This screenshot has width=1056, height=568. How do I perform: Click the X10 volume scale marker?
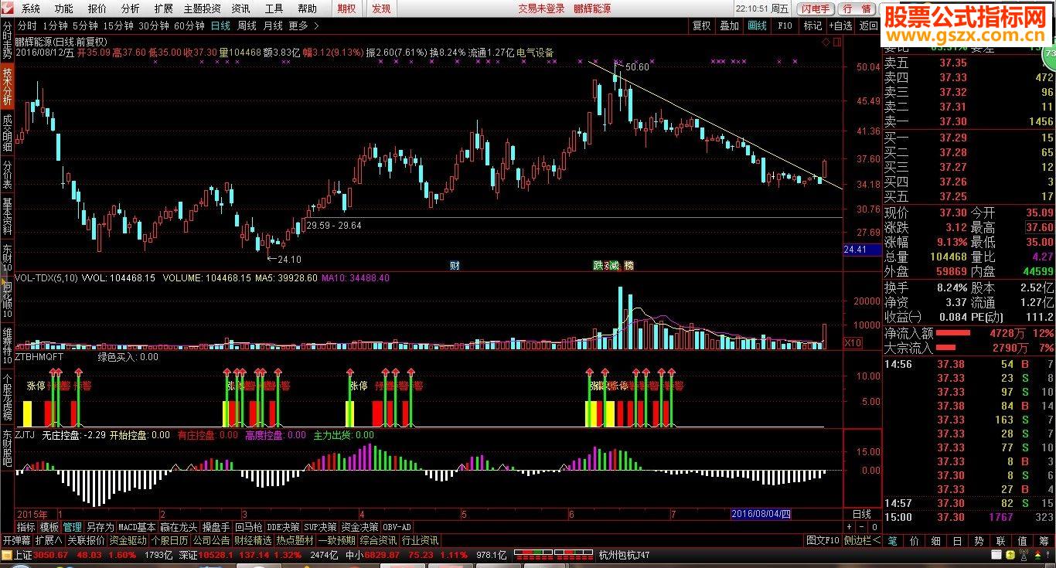tap(853, 342)
